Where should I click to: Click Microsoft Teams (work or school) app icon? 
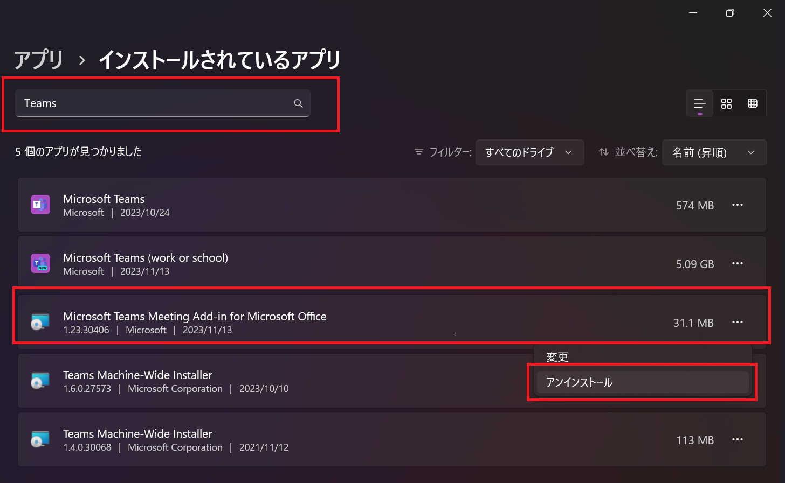pos(40,263)
